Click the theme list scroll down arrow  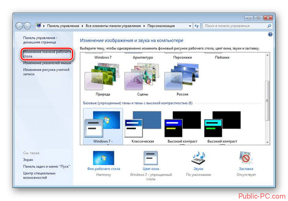click(267, 142)
